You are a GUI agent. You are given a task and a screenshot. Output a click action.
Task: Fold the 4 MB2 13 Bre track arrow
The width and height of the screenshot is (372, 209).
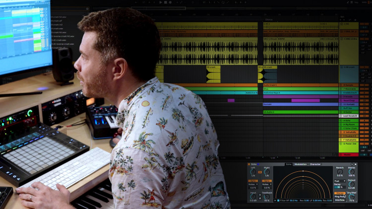[341, 39]
